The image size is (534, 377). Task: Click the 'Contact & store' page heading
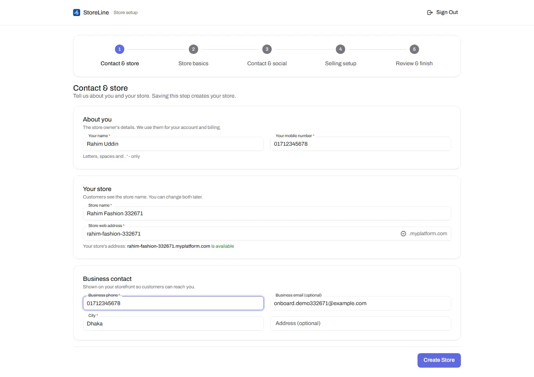pos(100,88)
